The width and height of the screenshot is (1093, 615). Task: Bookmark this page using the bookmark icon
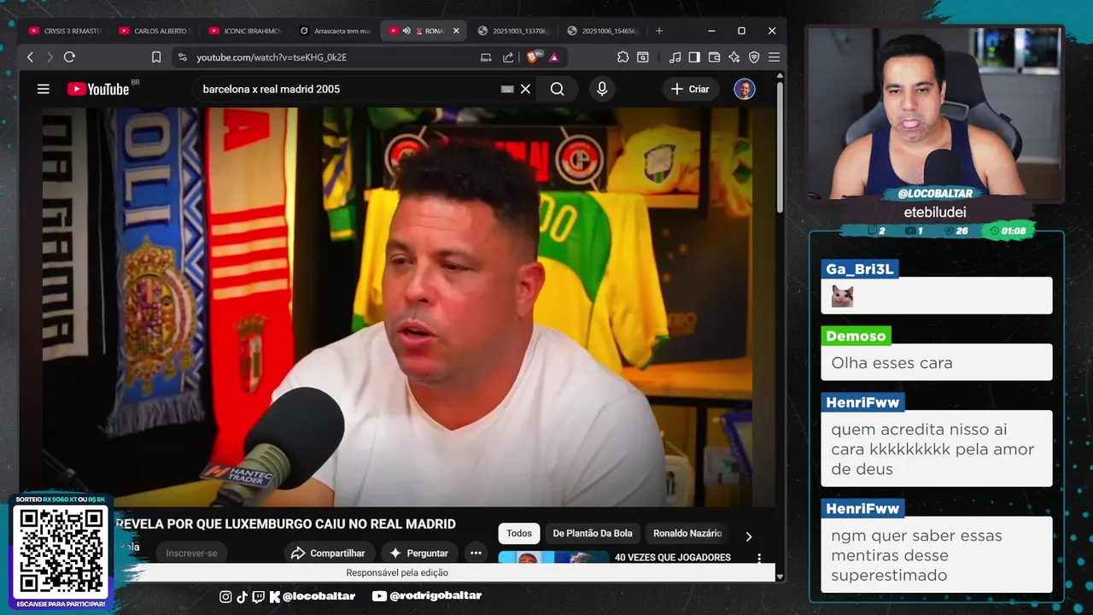[x=156, y=57]
